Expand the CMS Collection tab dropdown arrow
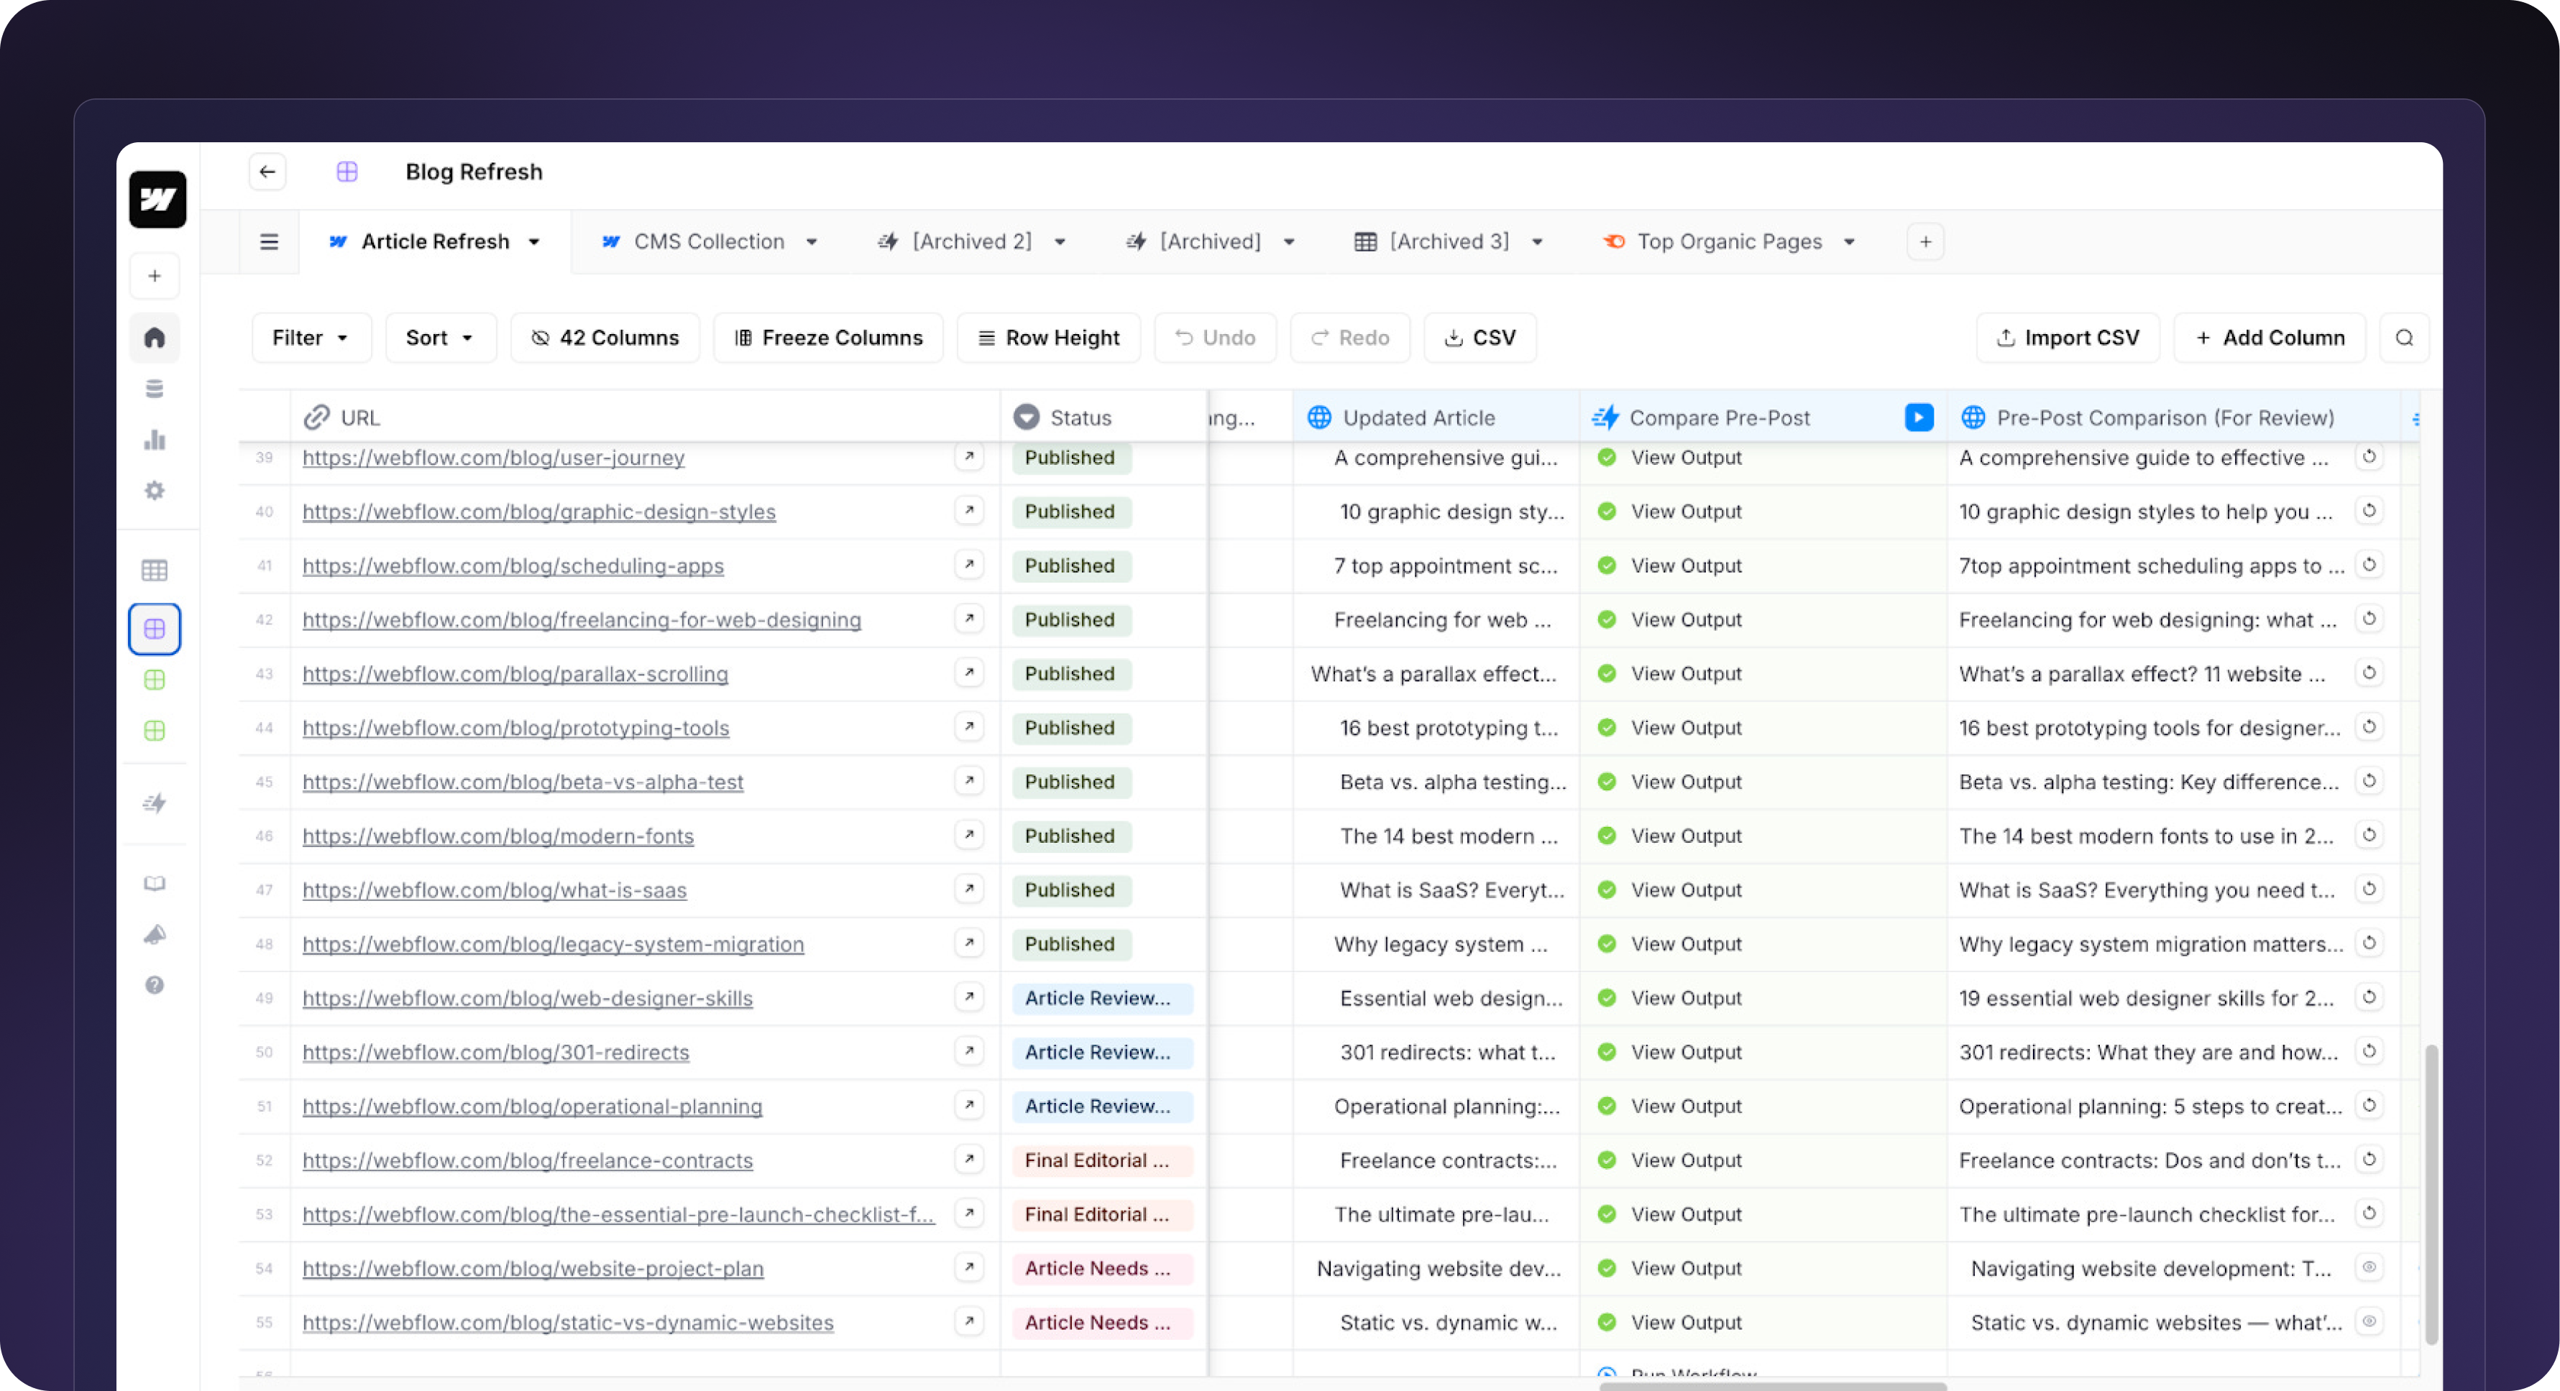 coord(811,241)
